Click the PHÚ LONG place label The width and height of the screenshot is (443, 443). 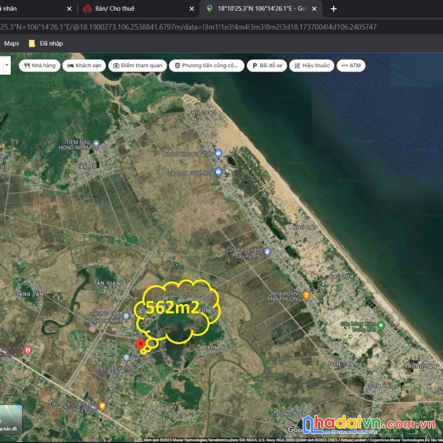pyautogui.click(x=203, y=113)
